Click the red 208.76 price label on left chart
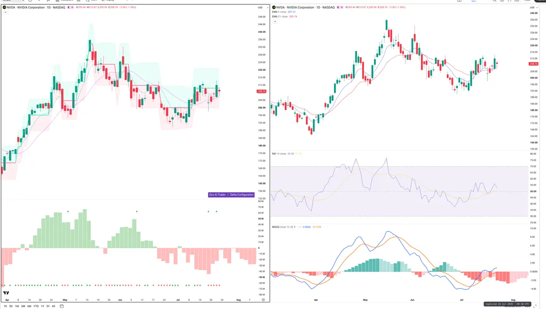Image resolution: width=546 pixels, height=309 pixels. point(261,91)
